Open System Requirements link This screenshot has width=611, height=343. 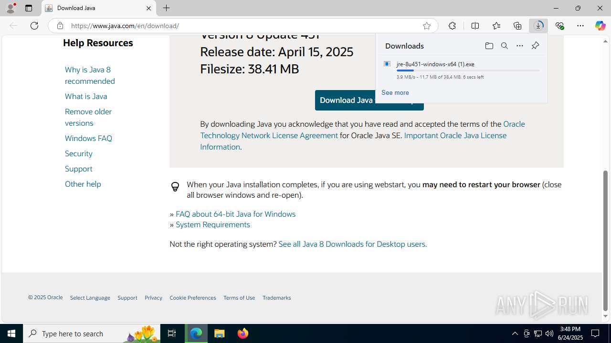click(213, 224)
